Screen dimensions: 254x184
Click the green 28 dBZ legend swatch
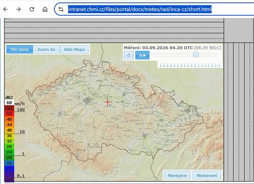click(x=9, y=147)
